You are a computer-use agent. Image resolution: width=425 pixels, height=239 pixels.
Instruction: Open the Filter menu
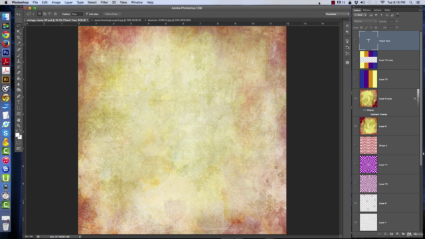point(104,3)
